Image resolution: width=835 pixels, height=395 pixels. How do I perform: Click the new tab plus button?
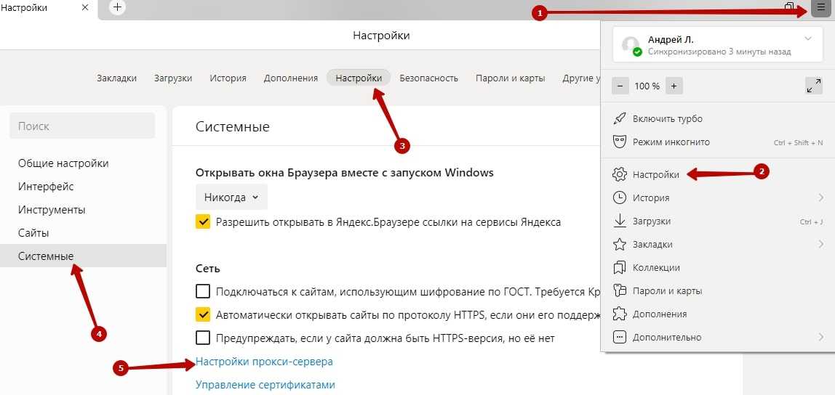coord(117,7)
